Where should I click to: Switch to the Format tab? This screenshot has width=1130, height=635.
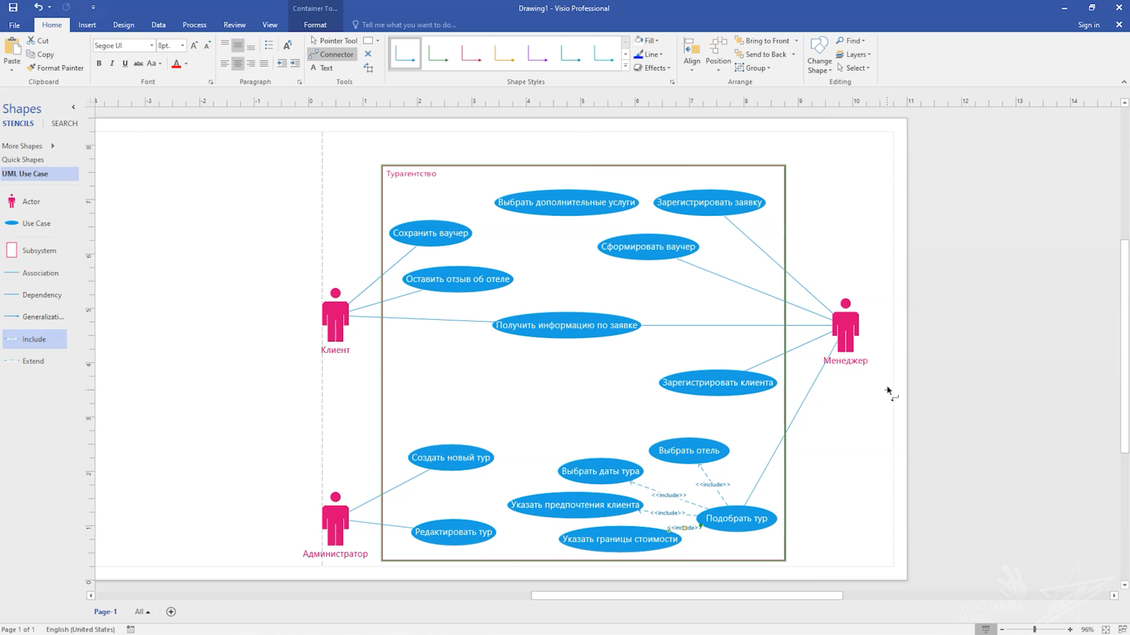point(315,25)
